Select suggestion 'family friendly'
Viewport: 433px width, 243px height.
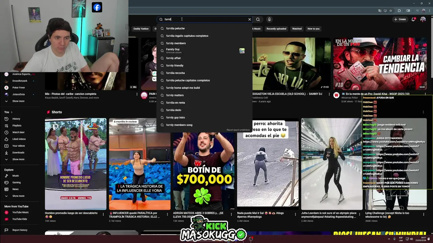point(204,65)
